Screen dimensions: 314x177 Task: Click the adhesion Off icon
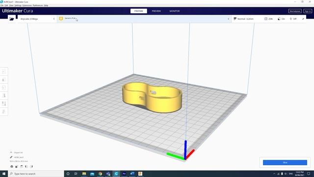(290, 19)
